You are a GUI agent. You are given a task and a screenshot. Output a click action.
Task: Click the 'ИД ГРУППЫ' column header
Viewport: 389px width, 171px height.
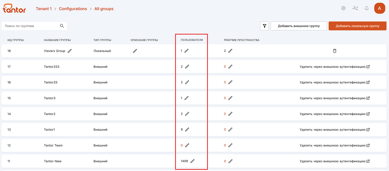coord(16,40)
